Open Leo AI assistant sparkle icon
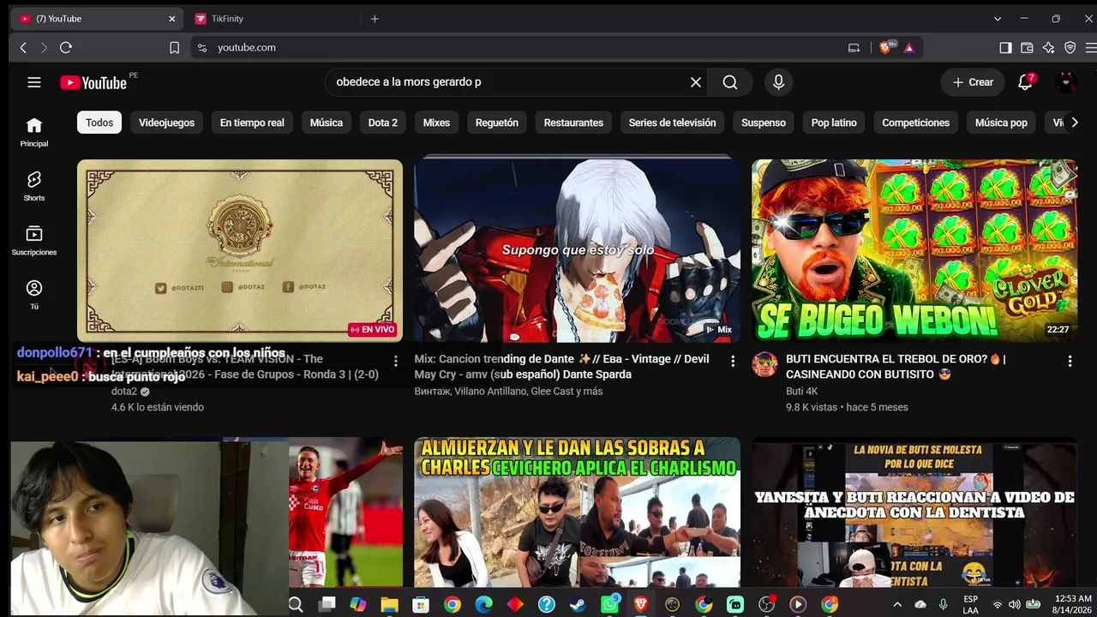Viewport: 1097px width, 617px height. click(x=1048, y=48)
